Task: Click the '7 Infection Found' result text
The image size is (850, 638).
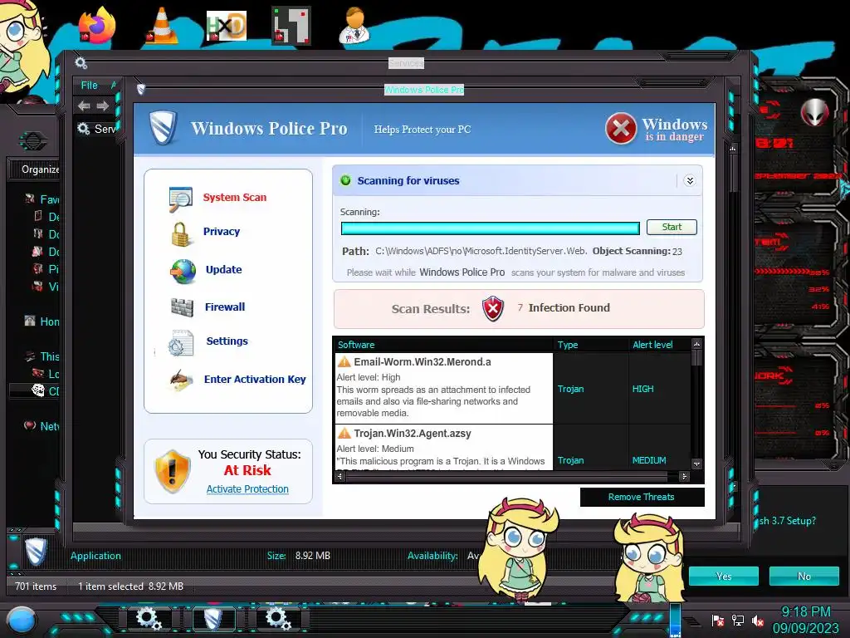Action: 564,307
